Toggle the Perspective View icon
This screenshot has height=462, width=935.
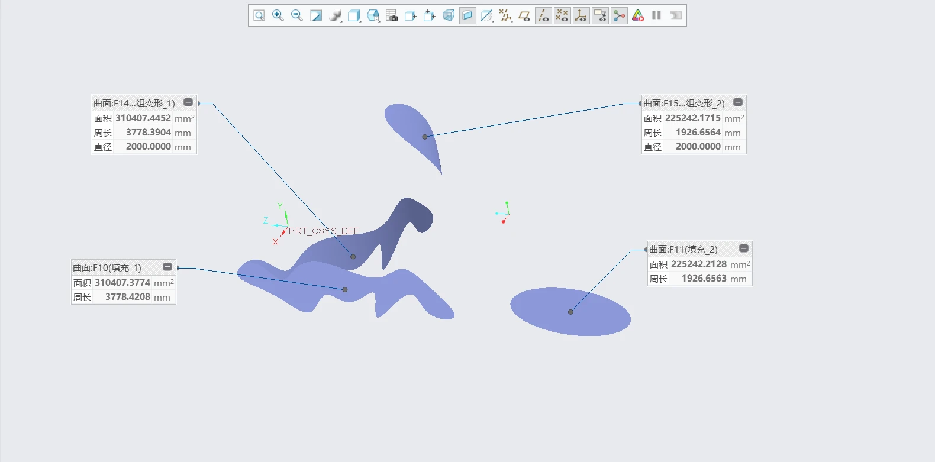point(449,15)
